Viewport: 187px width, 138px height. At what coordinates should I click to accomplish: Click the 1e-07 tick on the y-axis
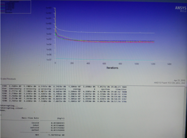(49, 60)
